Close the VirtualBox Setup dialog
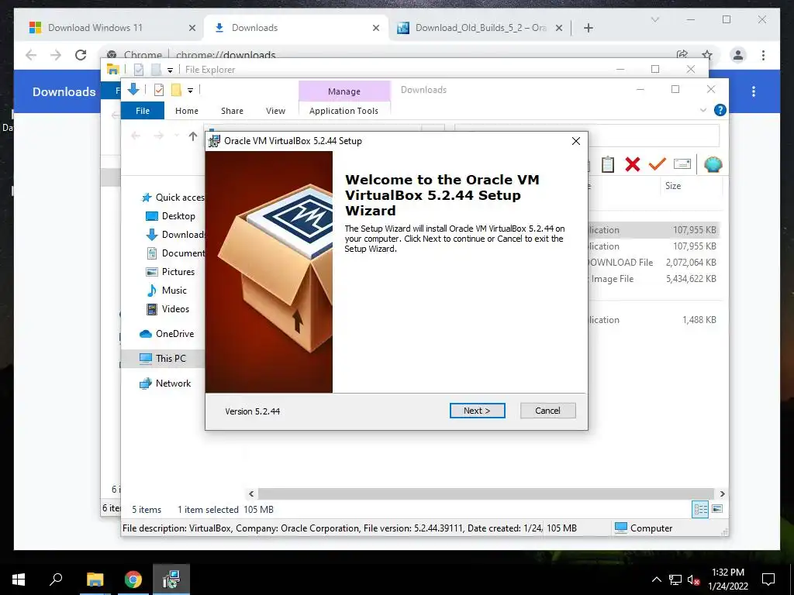794x595 pixels. [x=576, y=141]
